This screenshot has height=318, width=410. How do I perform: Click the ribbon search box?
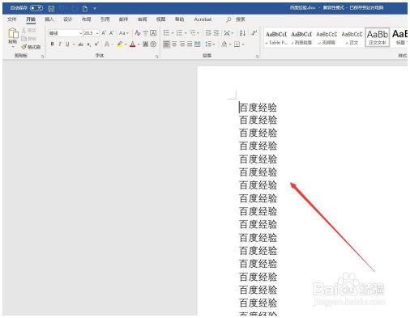tap(236, 19)
